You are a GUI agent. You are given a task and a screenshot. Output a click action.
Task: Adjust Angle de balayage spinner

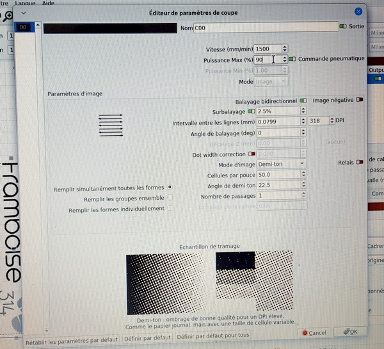303,133
